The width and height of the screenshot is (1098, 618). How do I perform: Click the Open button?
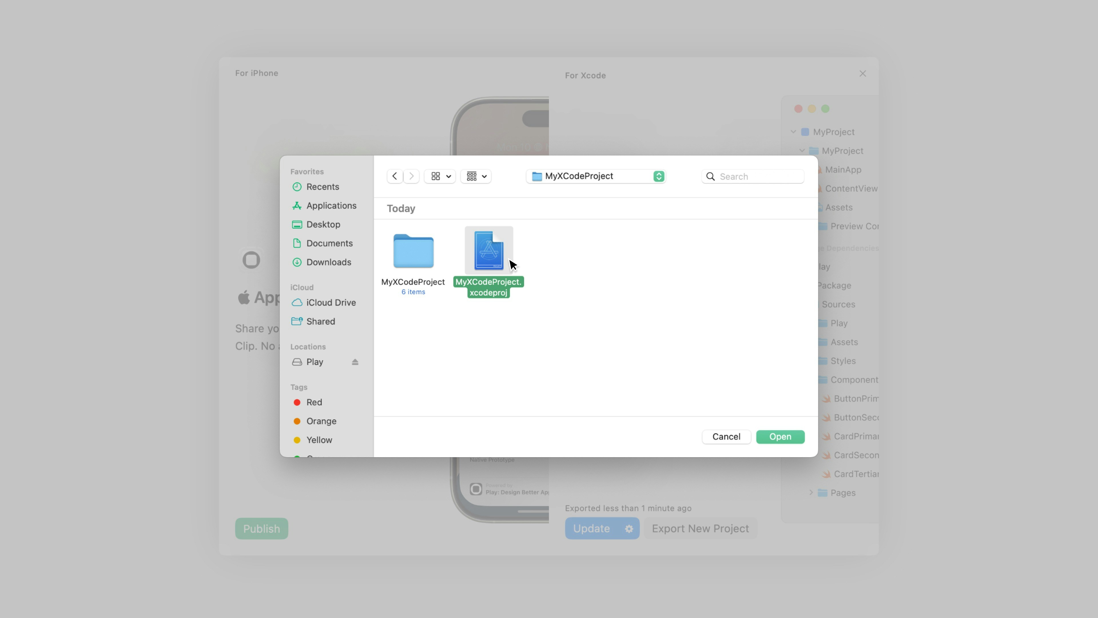pos(779,437)
